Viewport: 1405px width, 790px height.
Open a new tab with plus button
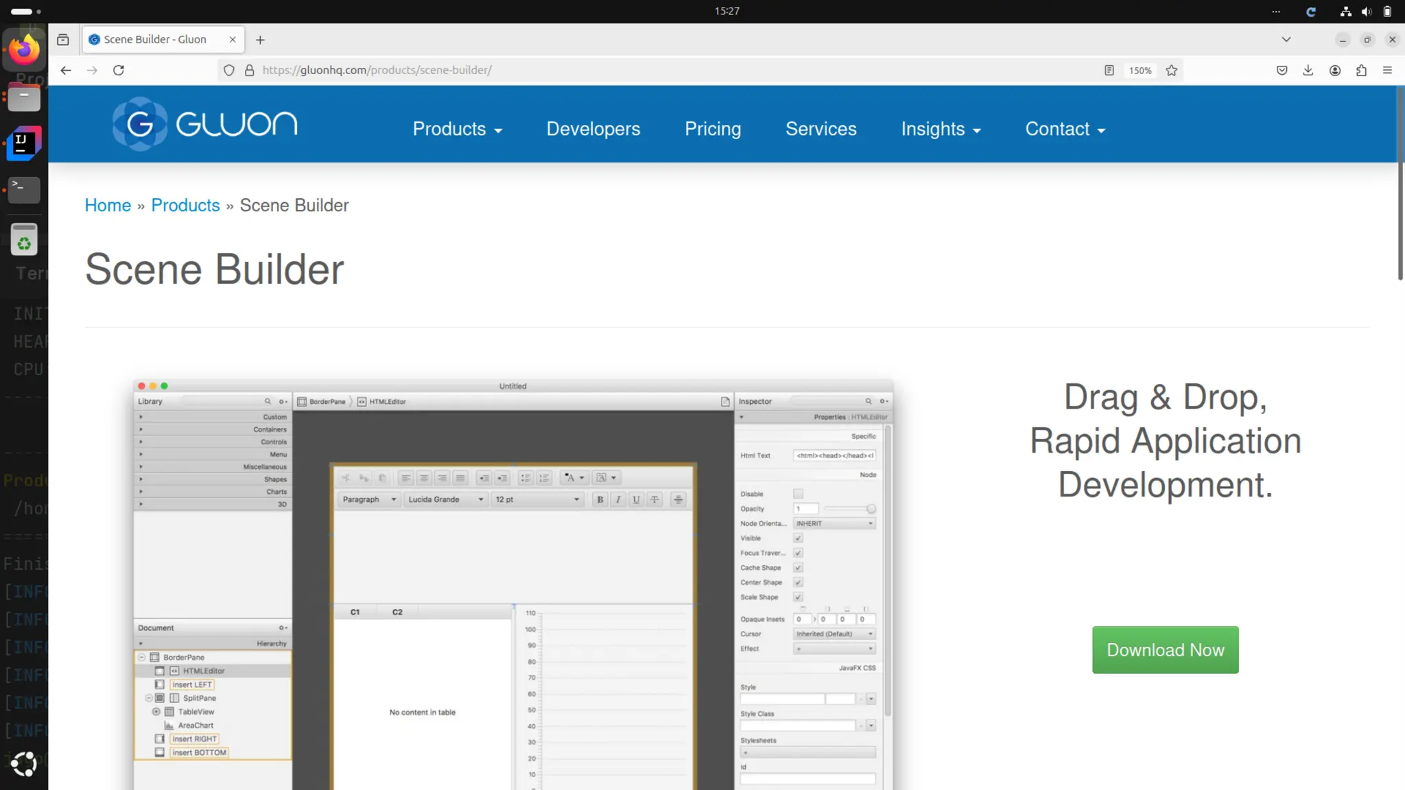260,40
